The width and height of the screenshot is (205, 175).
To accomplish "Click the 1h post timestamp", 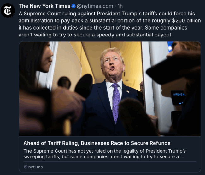I will (120, 6).
